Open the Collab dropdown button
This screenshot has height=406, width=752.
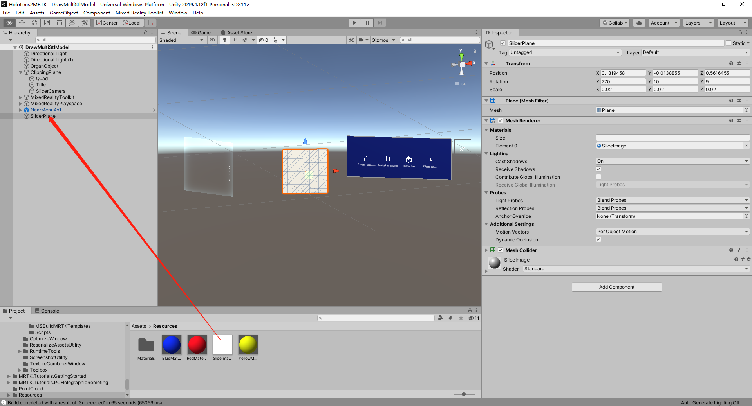tap(615, 23)
